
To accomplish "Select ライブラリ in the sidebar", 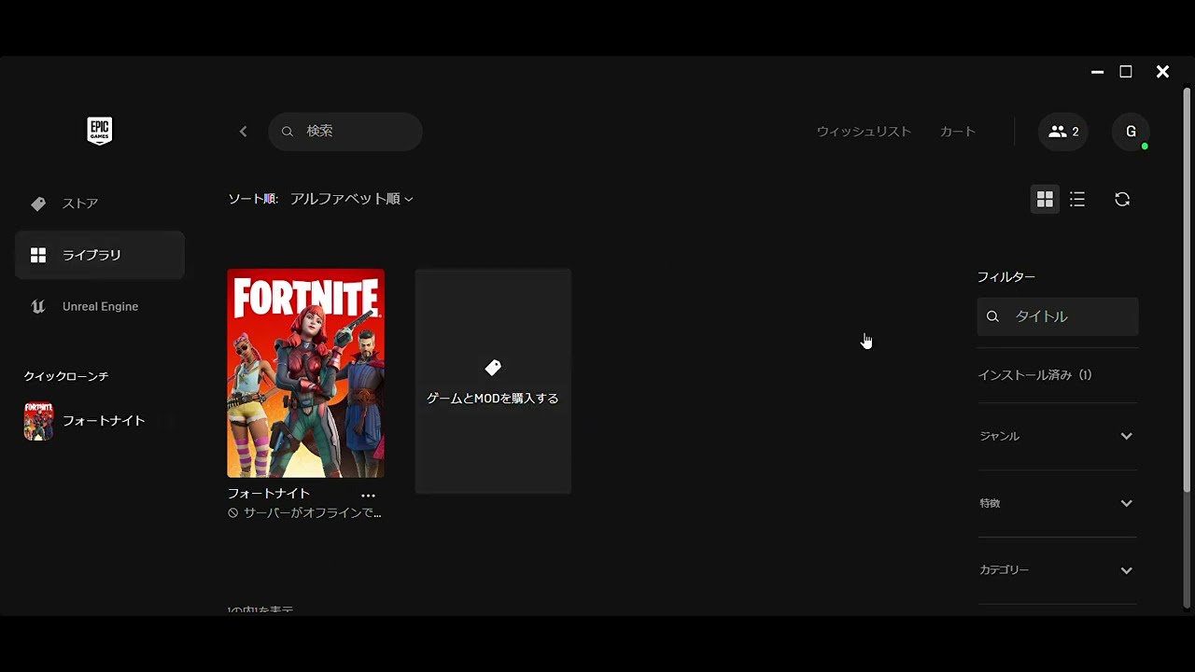I will pyautogui.click(x=100, y=255).
